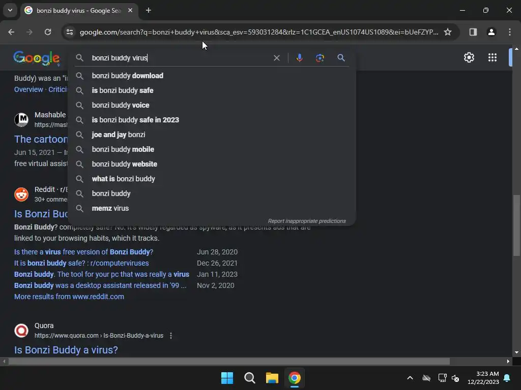Viewport: 521px width, 390px height.
Task: Click More results from www.reddit.com
Action: click(x=69, y=297)
